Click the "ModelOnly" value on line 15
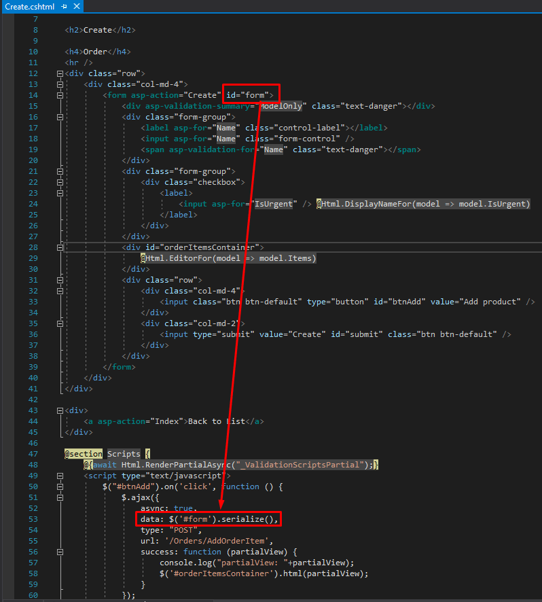542x602 pixels. 281,106
